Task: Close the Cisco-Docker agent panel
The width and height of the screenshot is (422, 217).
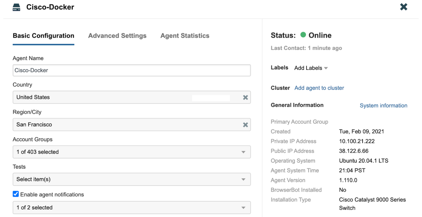Action: point(403,7)
